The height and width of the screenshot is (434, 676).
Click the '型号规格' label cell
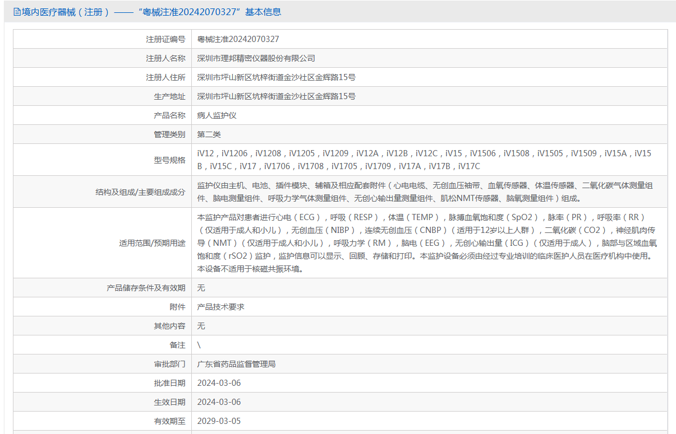click(103, 160)
